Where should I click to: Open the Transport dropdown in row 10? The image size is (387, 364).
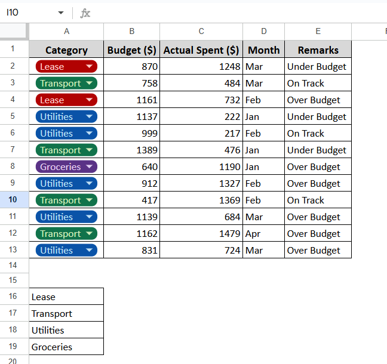[89, 200]
